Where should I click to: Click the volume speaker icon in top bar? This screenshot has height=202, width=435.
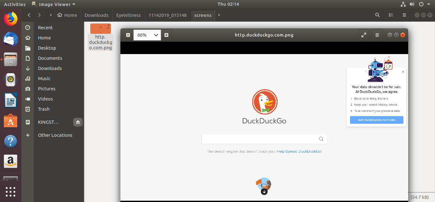(412, 4)
